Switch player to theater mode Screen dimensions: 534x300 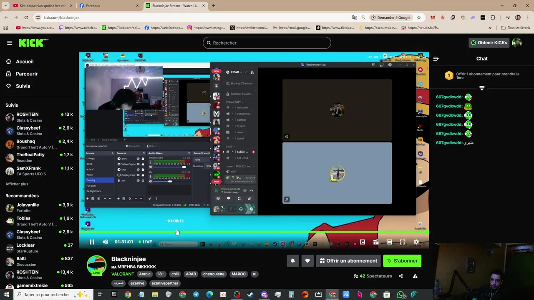389,242
